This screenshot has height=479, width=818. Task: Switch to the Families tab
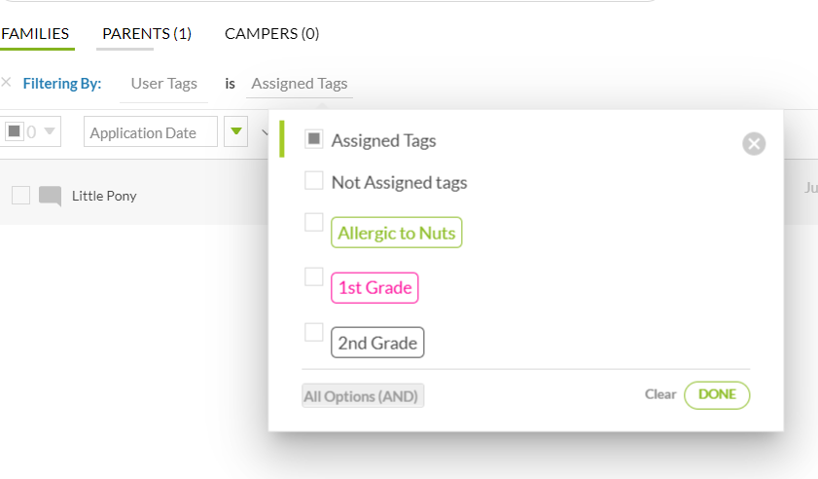(35, 34)
